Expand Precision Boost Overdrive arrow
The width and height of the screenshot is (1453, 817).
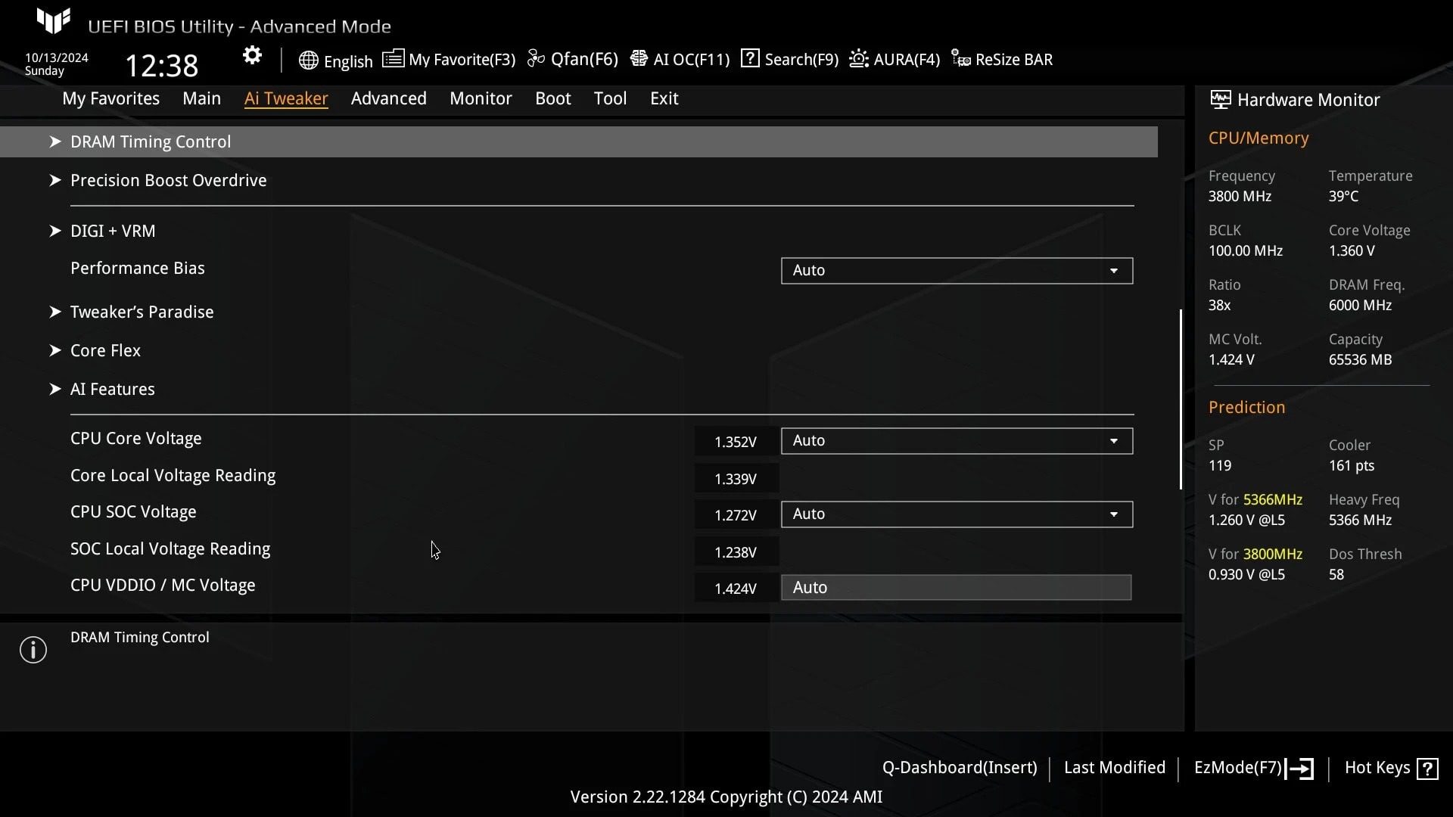[54, 180]
